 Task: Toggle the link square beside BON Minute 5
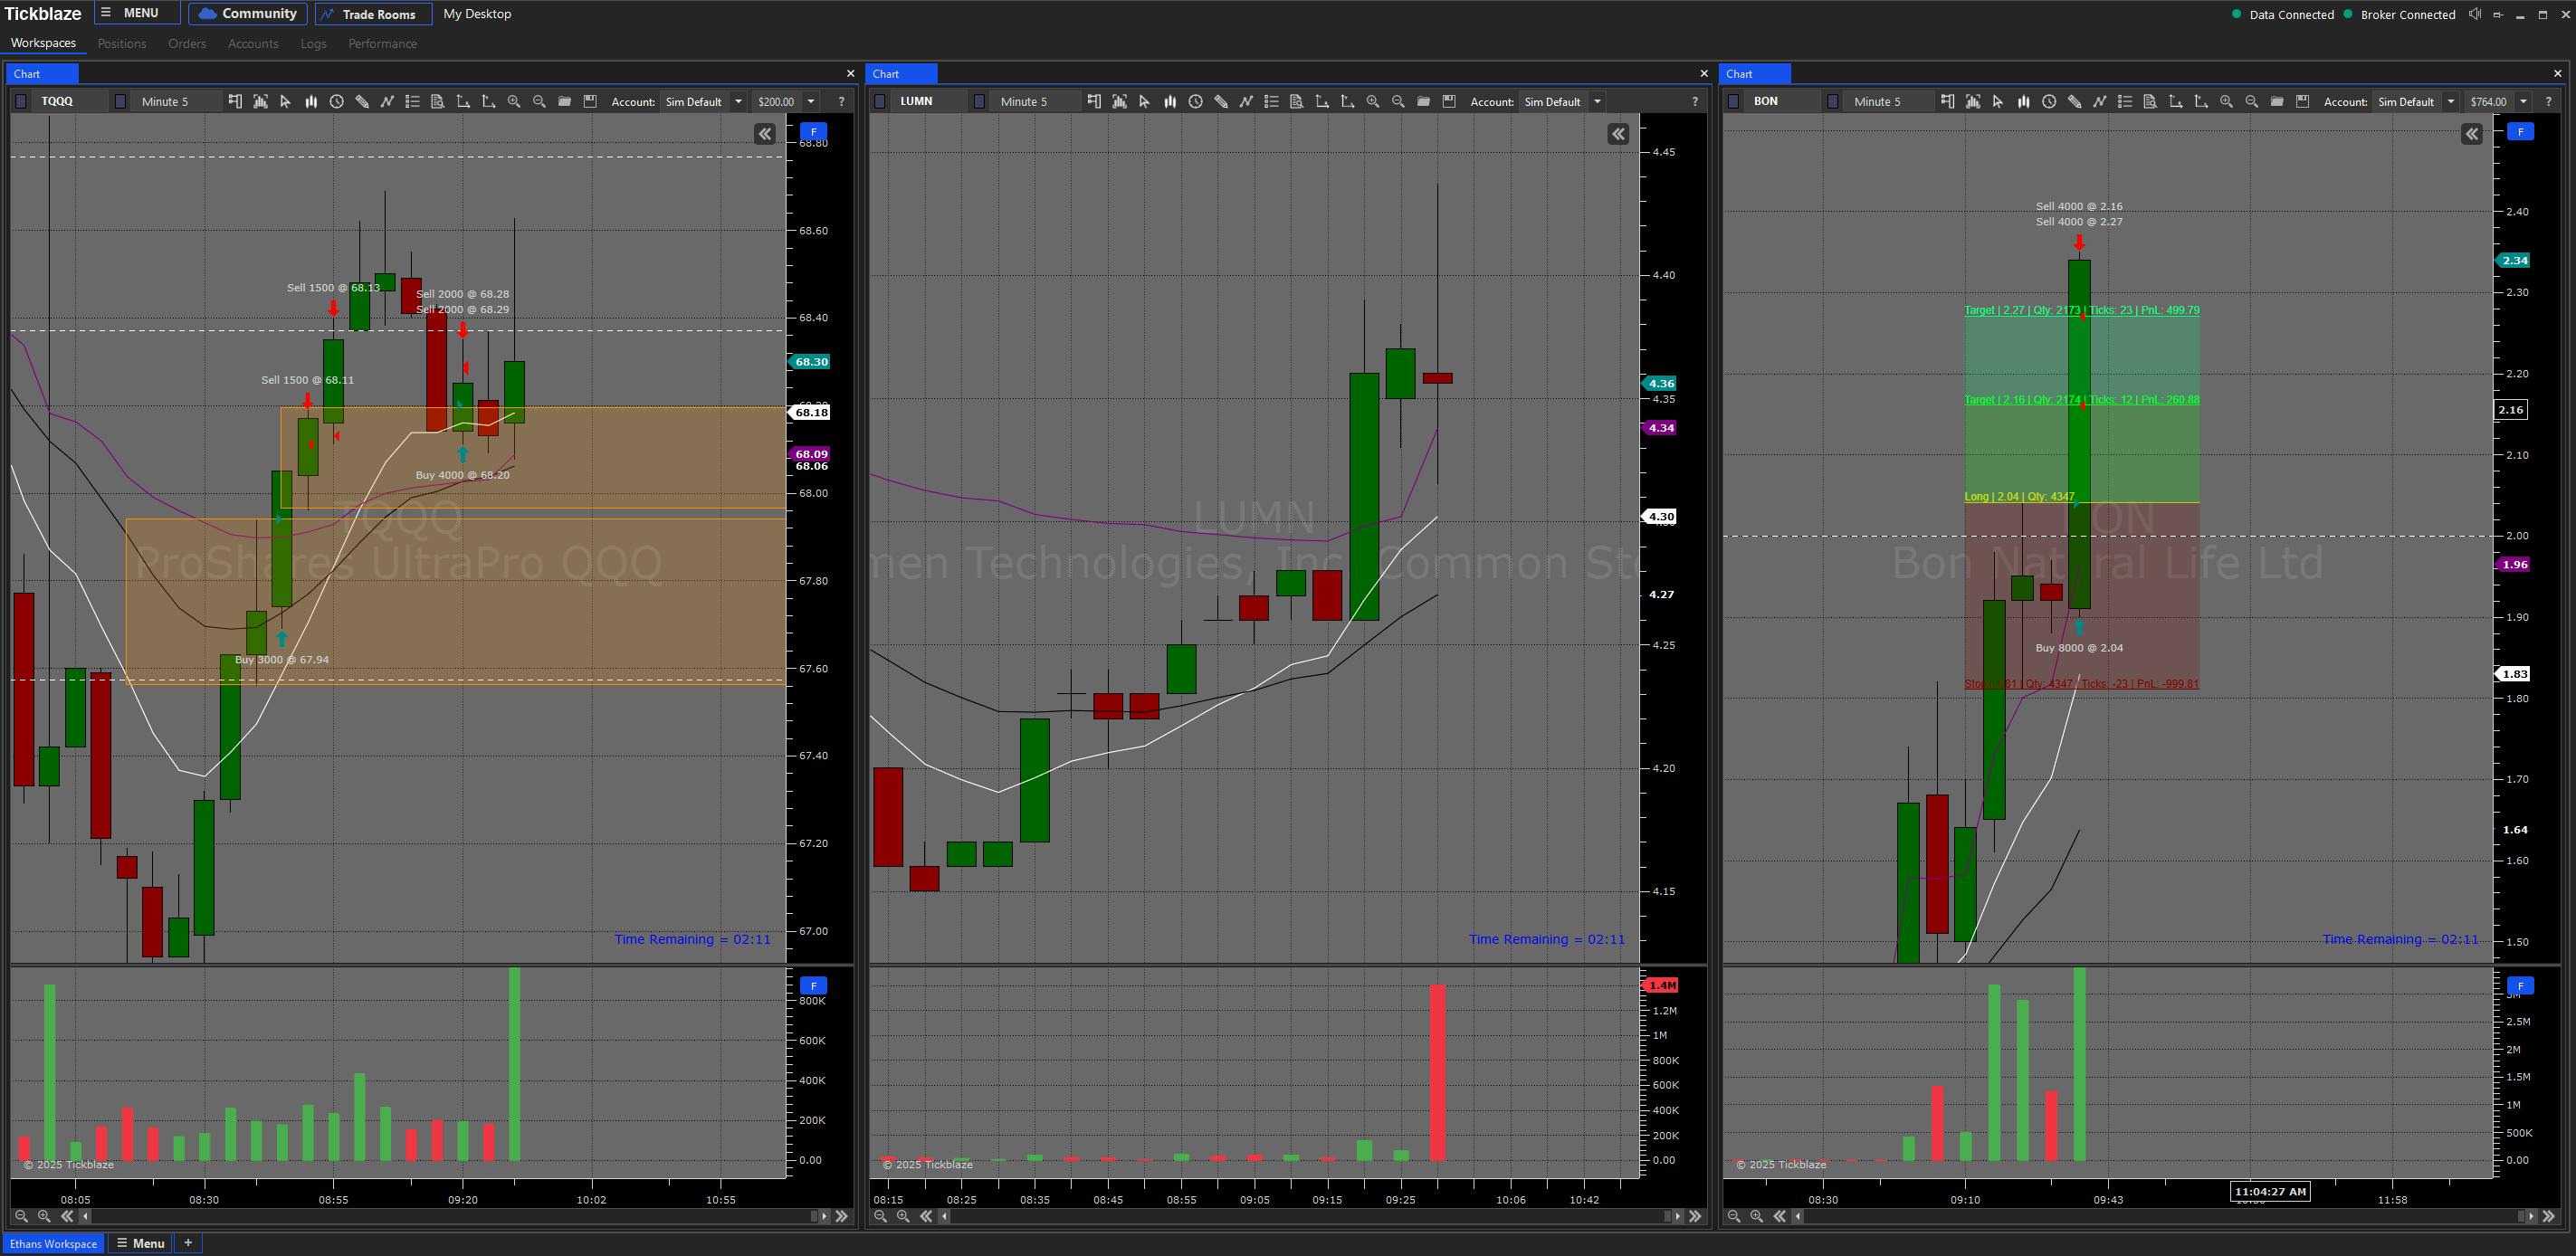(1833, 101)
